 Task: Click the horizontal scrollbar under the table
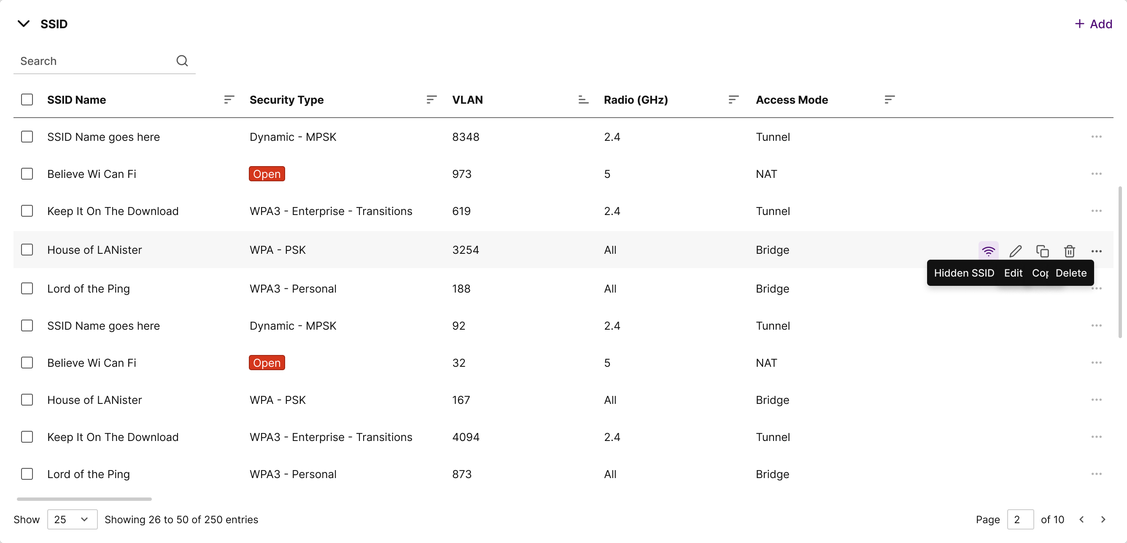coord(84,499)
